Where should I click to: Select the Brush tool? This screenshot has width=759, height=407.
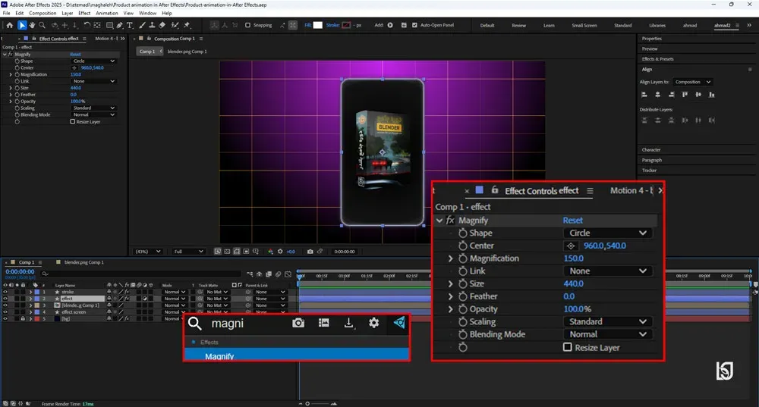pos(143,25)
